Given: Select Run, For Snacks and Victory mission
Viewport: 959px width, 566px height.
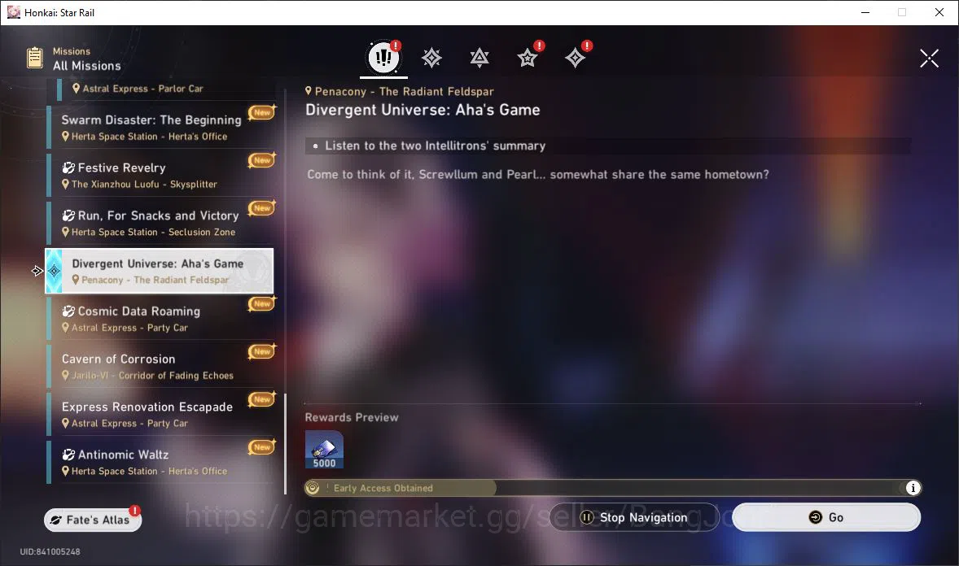Looking at the screenshot, I should pyautogui.click(x=160, y=223).
